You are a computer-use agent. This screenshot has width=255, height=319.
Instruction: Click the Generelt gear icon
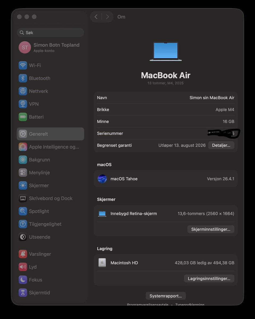[23, 134]
